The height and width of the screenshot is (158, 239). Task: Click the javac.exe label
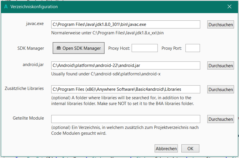point(35,24)
